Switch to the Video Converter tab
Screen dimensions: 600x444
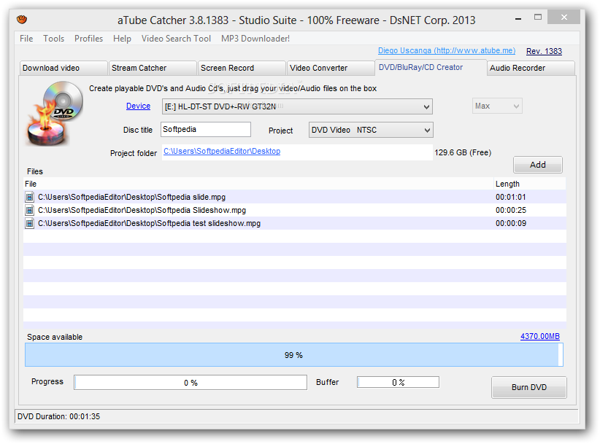click(331, 68)
